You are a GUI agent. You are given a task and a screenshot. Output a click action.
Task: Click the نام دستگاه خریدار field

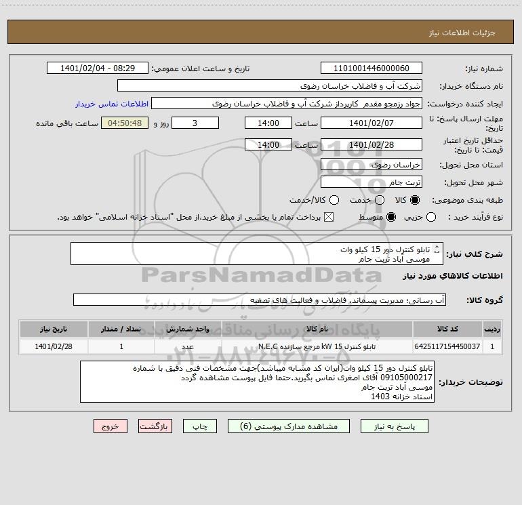270,86
